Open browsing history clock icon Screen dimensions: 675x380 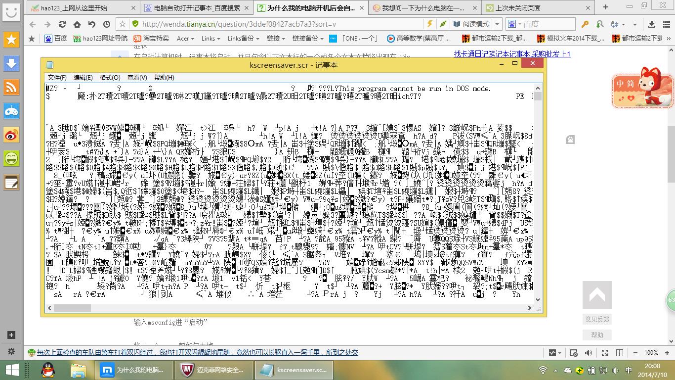(x=107, y=24)
